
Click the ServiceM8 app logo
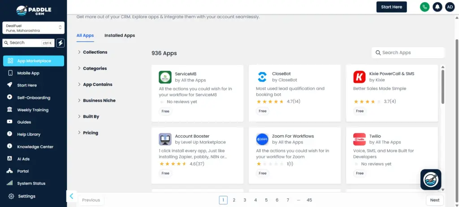(x=165, y=77)
